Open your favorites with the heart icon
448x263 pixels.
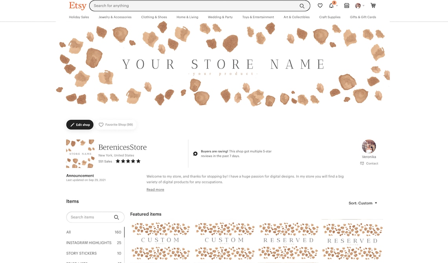[320, 5]
